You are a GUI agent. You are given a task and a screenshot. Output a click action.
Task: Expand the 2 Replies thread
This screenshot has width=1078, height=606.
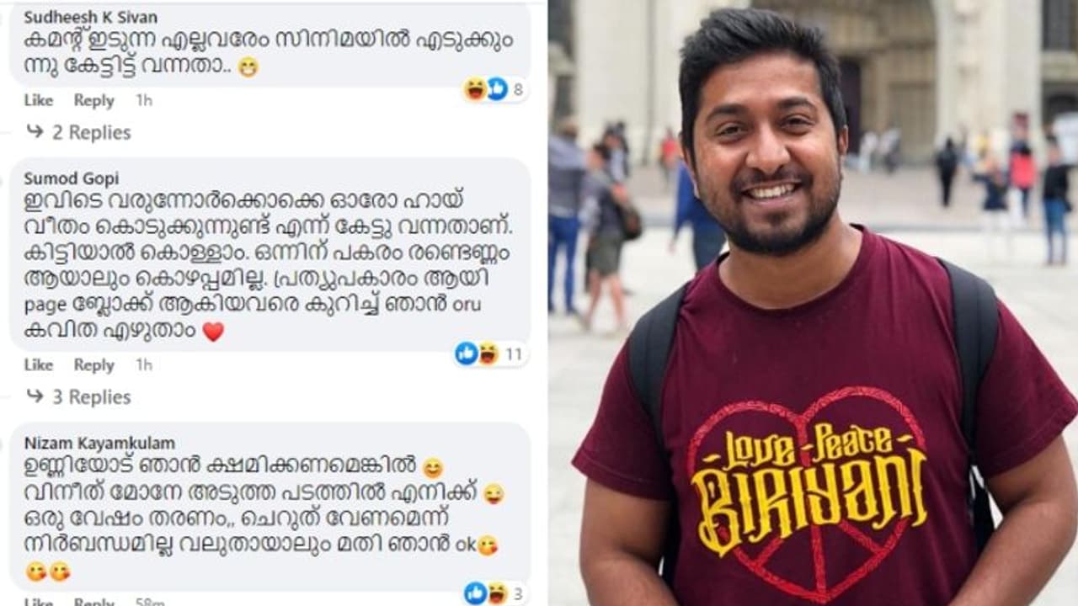pos(91,132)
